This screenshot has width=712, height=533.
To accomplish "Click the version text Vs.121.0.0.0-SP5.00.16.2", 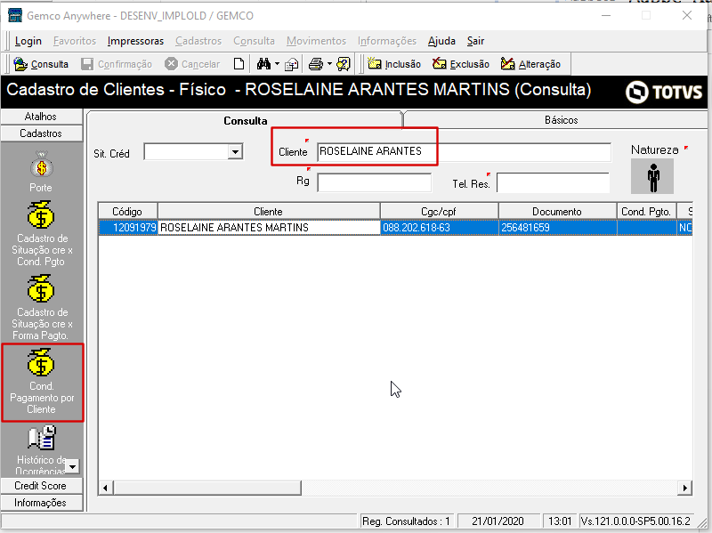I will (x=635, y=521).
